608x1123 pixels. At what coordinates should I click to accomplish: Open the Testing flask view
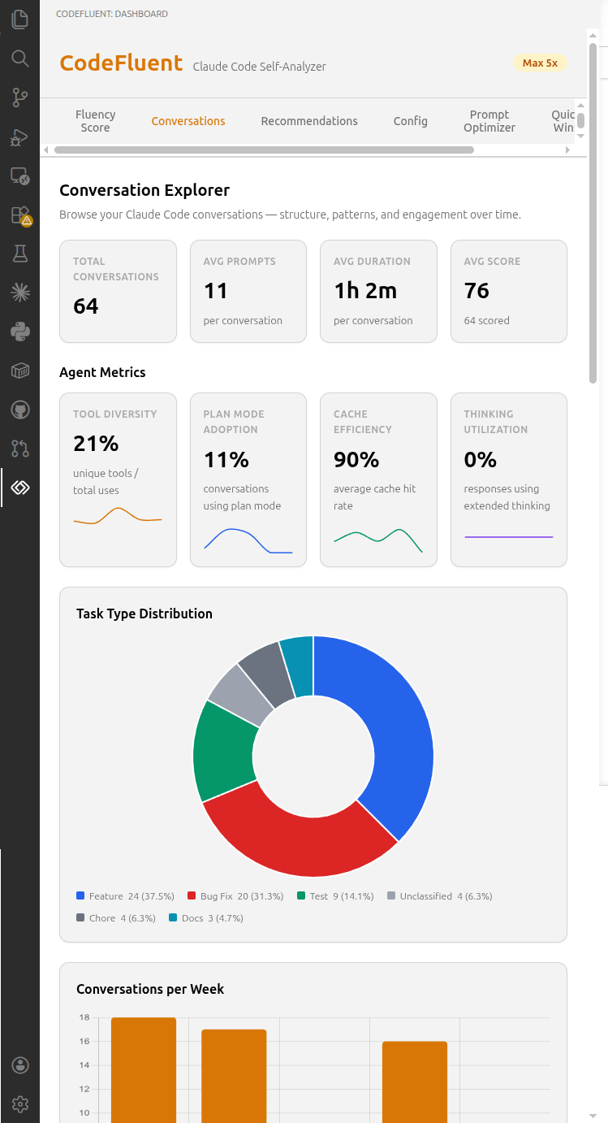tap(19, 254)
